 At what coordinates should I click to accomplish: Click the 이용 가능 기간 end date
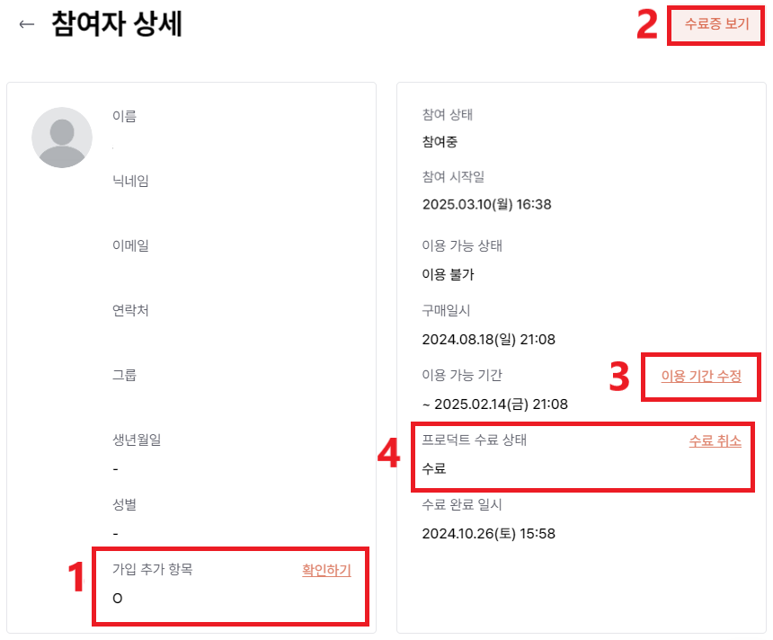pos(495,404)
